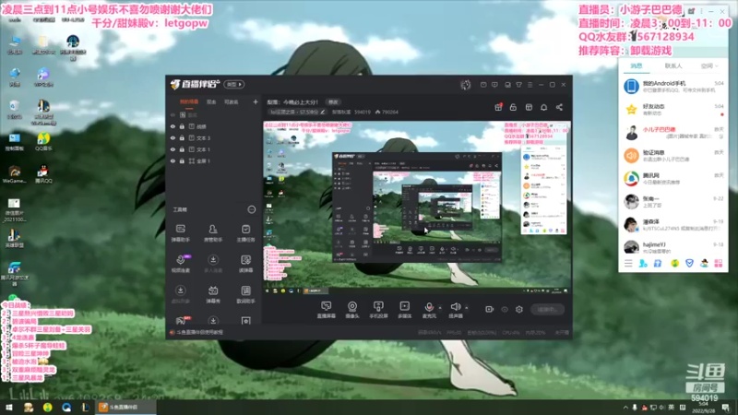Open the 歌词助手 tool
The width and height of the screenshot is (738, 415).
click(245, 294)
